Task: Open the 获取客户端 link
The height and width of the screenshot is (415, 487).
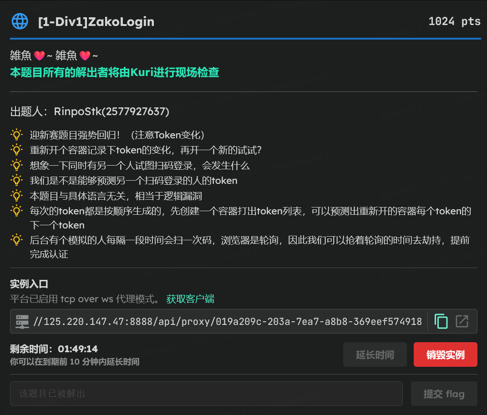Action: 190,299
